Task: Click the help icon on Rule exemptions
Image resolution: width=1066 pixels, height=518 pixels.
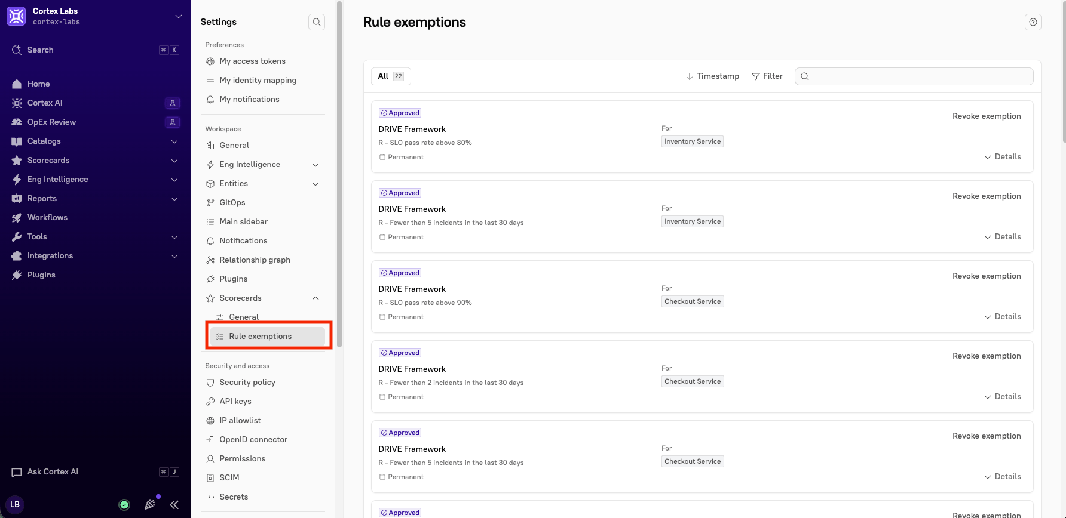Action: click(x=1033, y=22)
